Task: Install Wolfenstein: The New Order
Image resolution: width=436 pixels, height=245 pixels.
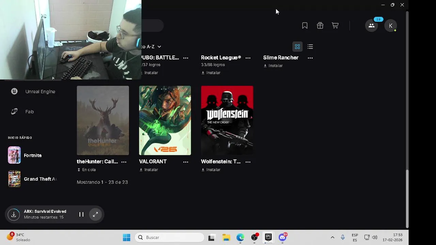Action: 211,170
